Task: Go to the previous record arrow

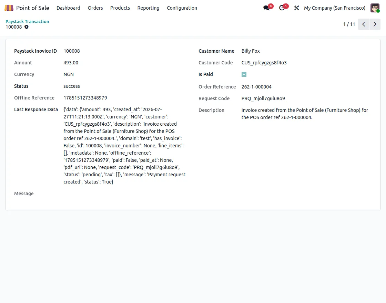Action: point(364,24)
